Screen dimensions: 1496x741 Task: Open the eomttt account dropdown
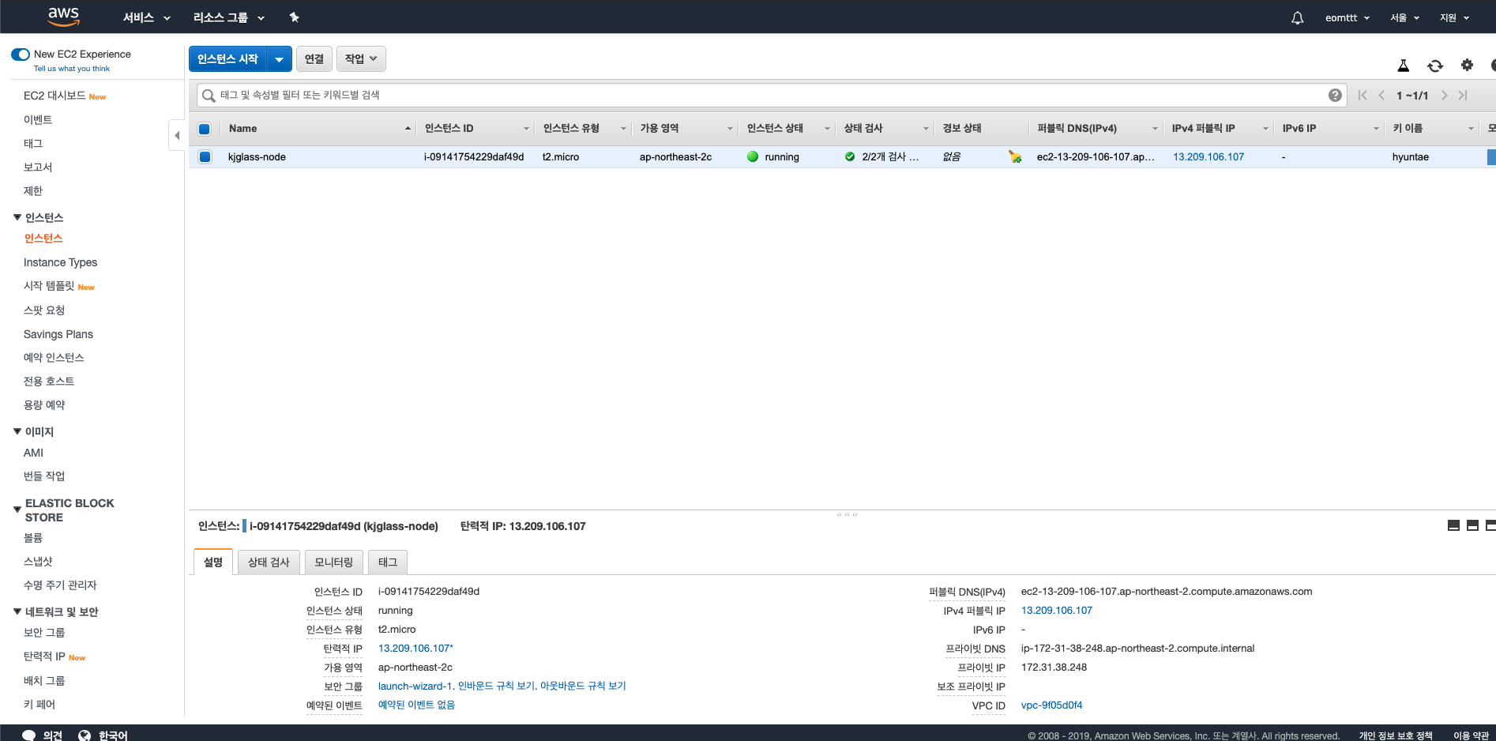[1348, 17]
